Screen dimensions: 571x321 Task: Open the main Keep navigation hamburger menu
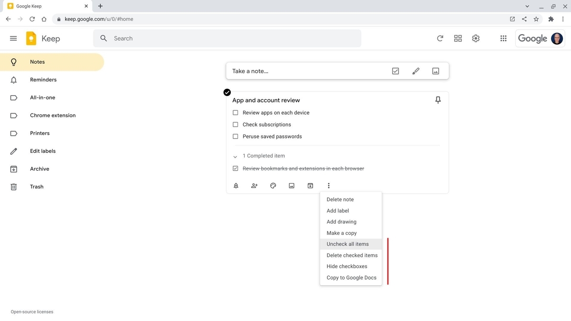click(13, 38)
